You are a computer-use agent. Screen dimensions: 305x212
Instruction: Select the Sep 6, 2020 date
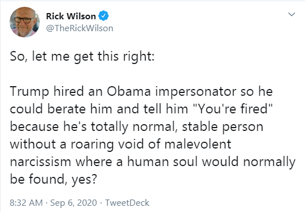[x=74, y=203]
